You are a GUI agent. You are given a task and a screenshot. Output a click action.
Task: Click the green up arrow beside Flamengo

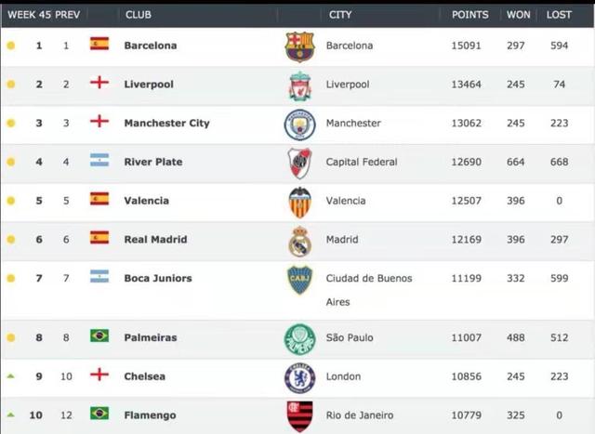[11, 414]
